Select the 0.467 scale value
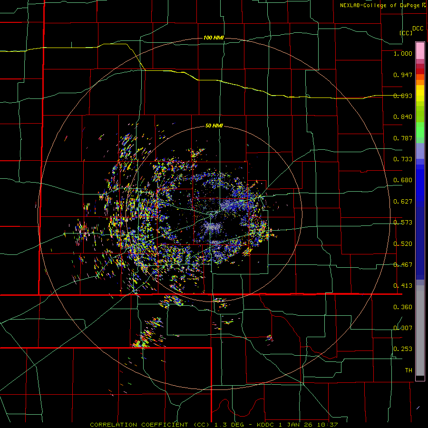 point(403,265)
